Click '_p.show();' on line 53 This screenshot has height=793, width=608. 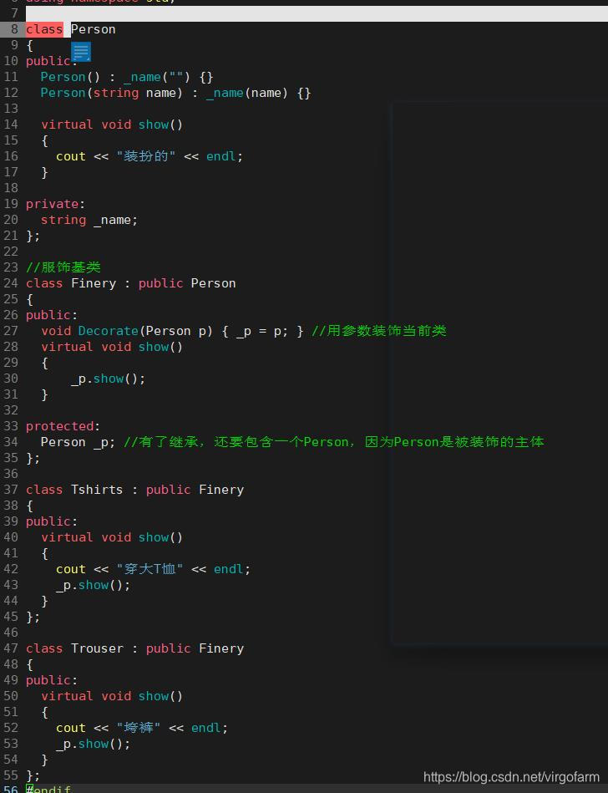93,744
